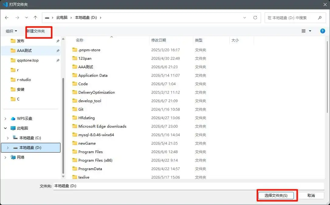330x205 pixels.
Task: Open the 组织 menu
Action: coord(11,31)
